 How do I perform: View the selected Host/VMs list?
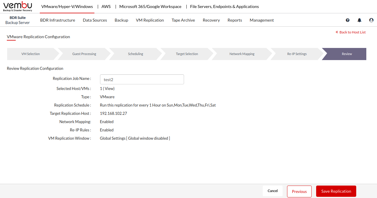(109, 88)
